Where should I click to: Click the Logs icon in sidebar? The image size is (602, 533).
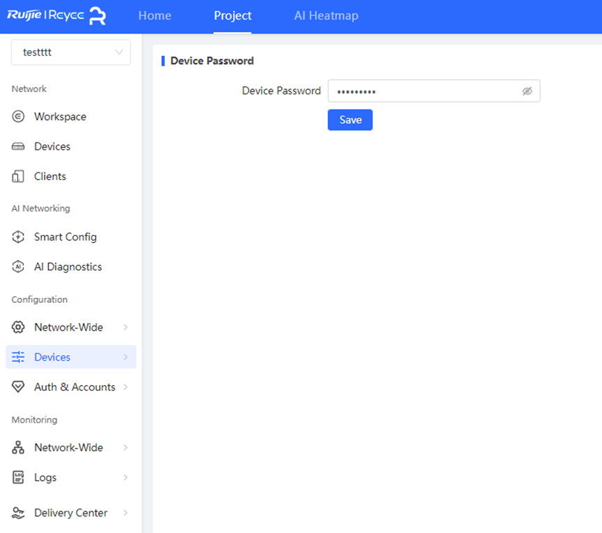[x=19, y=478]
